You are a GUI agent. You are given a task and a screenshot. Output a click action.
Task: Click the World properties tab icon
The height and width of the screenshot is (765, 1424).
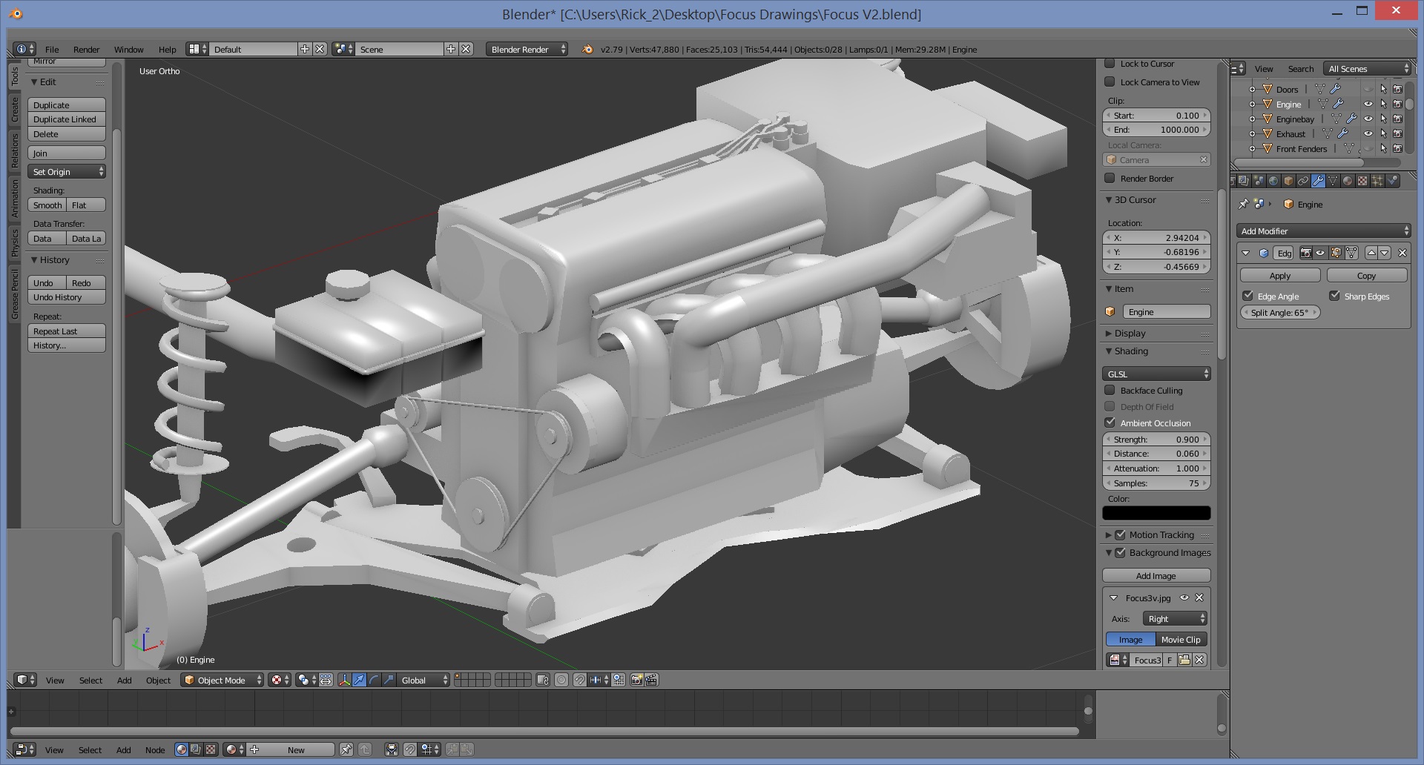1273,181
